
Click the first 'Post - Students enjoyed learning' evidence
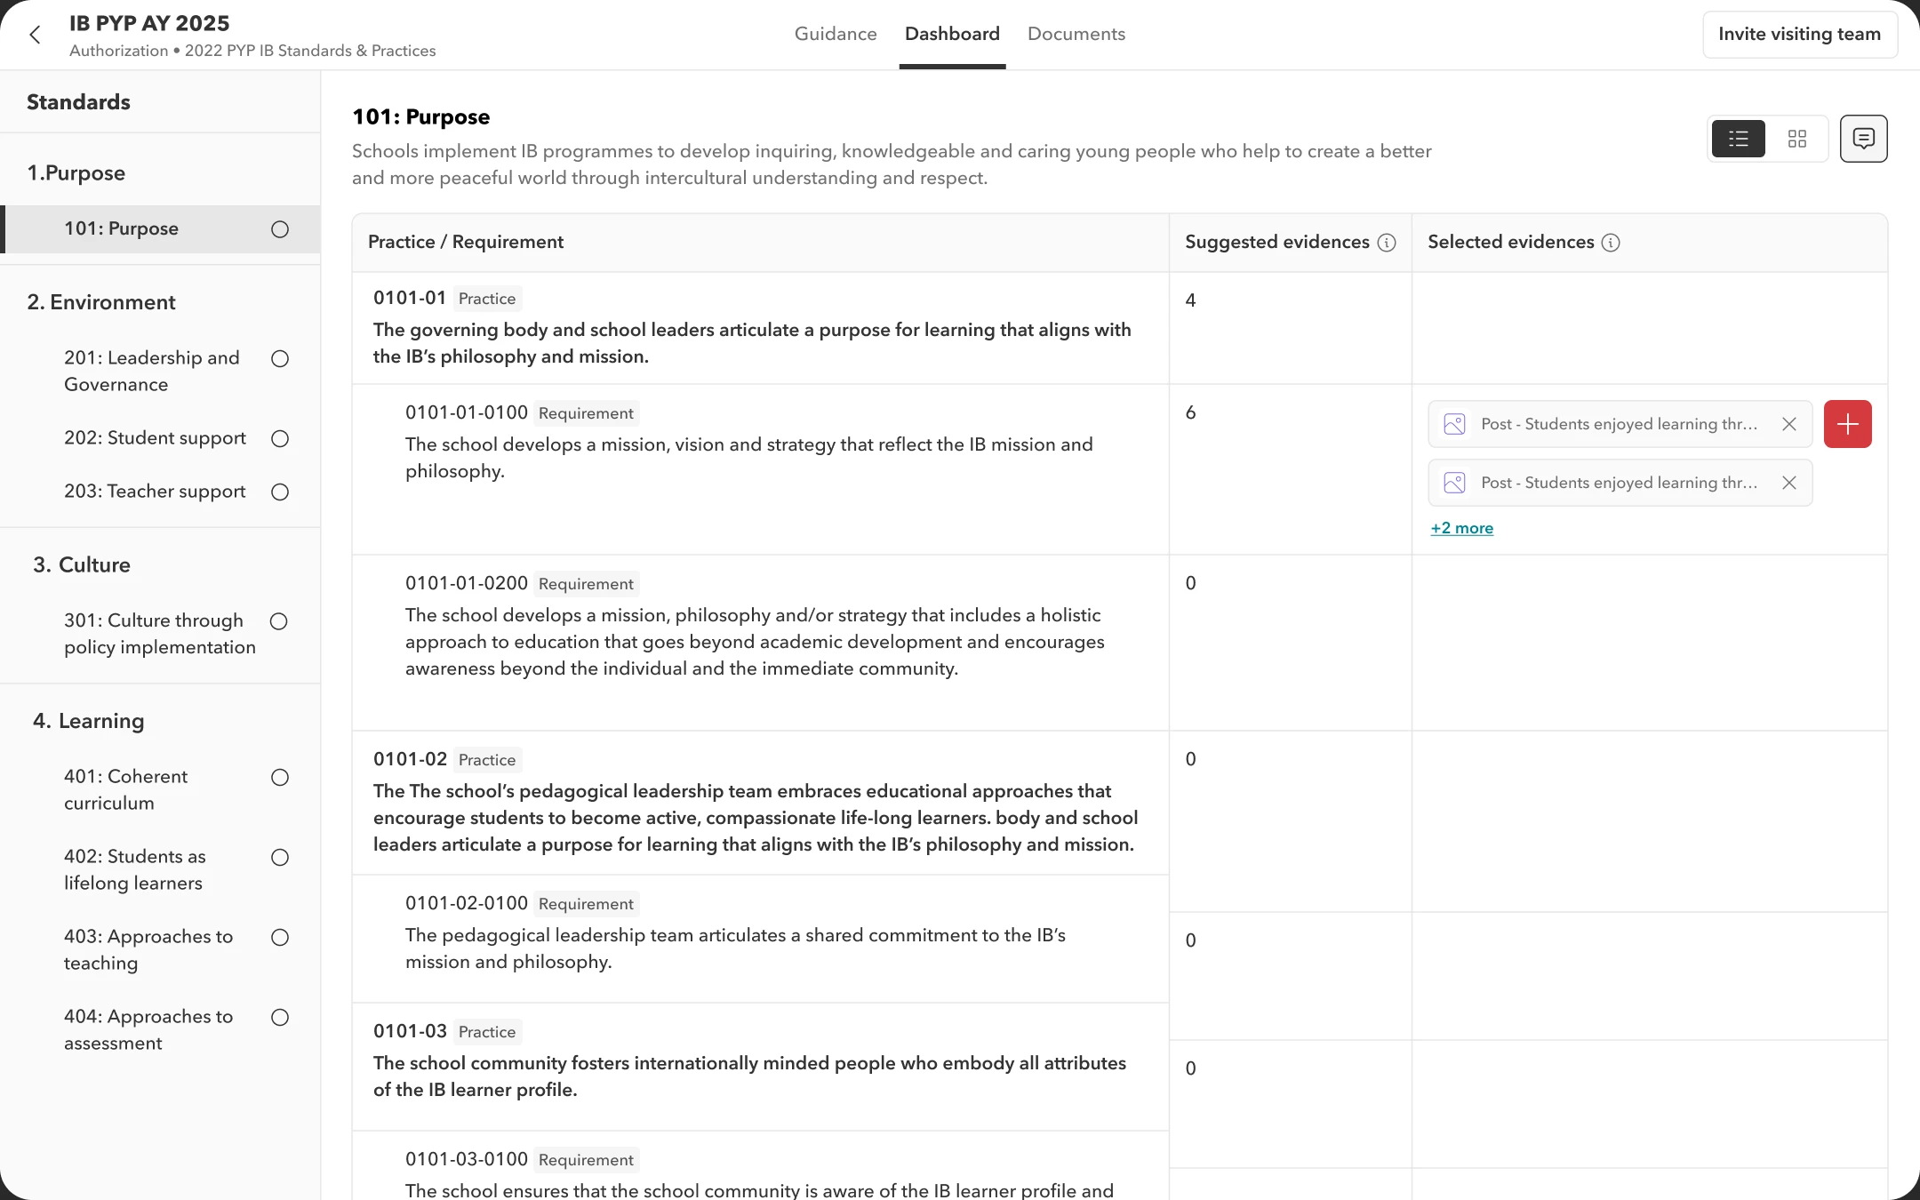click(x=1620, y=424)
